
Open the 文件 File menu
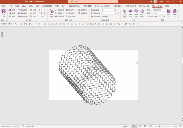(x=3, y=6)
